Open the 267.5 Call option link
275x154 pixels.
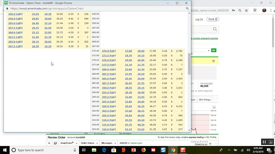[x=15, y=47]
